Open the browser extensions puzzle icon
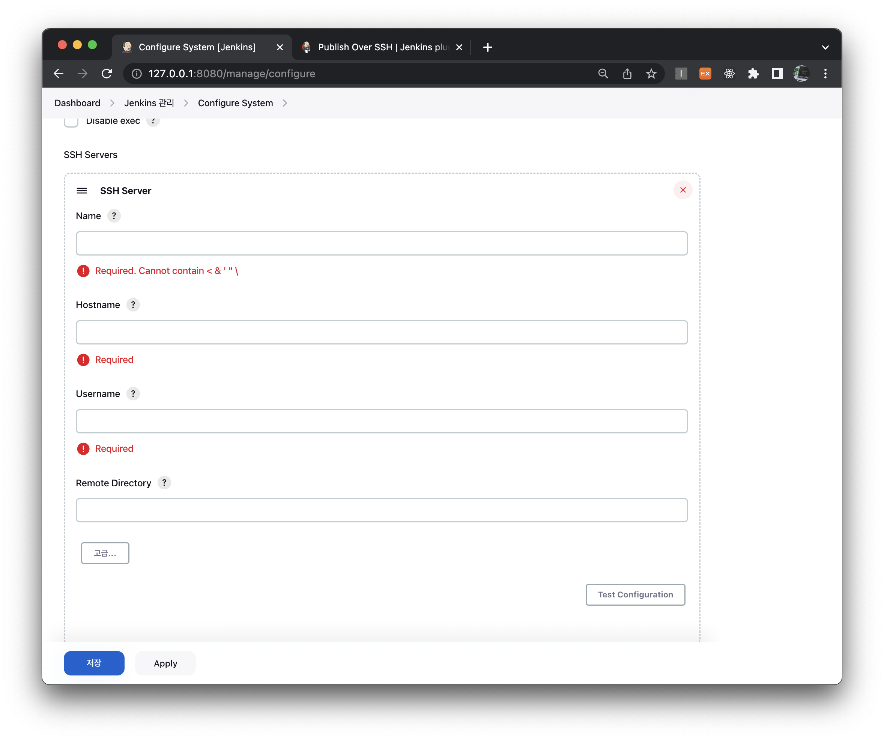The width and height of the screenshot is (884, 740). (753, 74)
